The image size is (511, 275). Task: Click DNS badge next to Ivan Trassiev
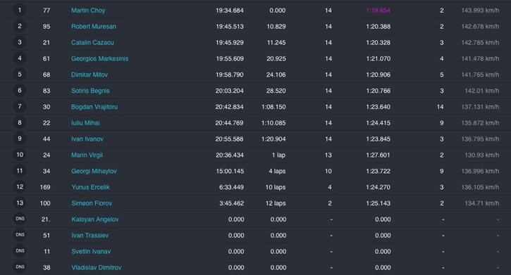(x=20, y=235)
